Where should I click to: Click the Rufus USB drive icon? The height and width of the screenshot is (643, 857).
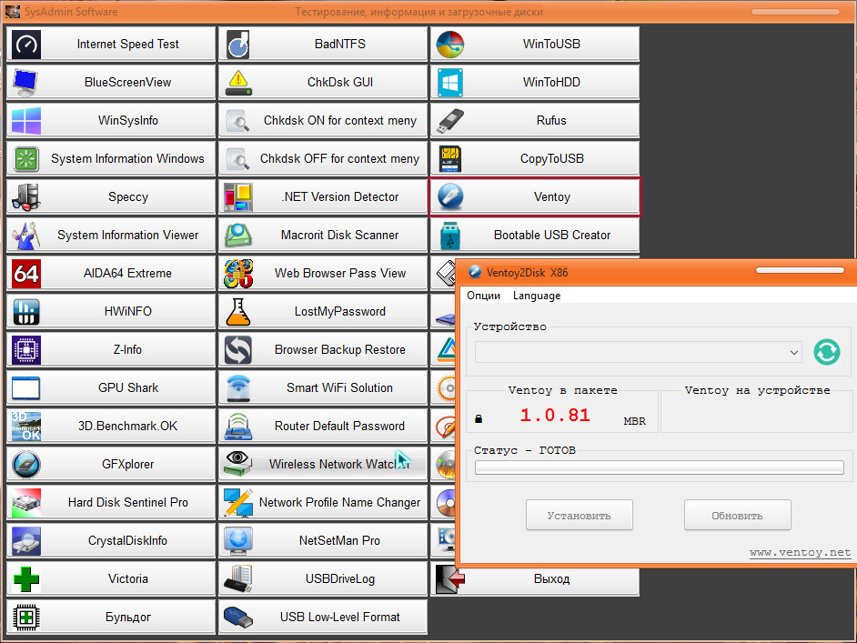(450, 121)
